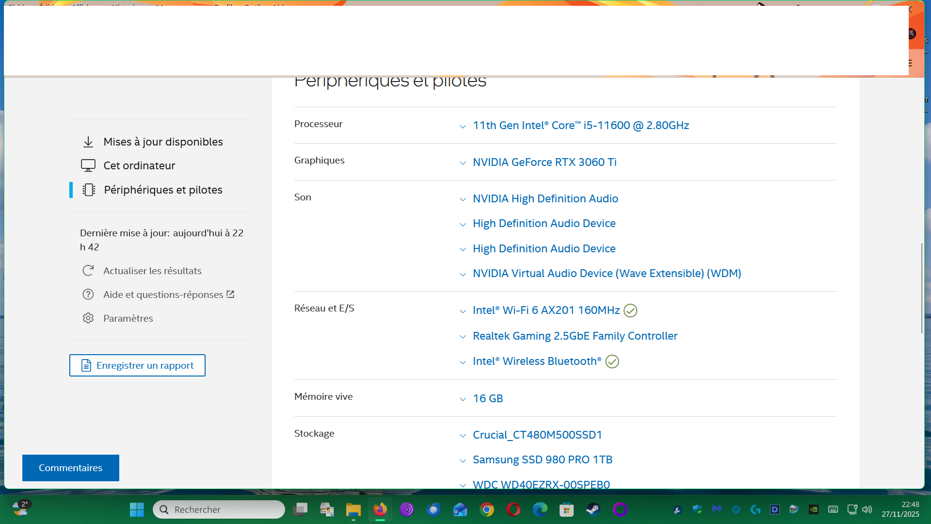Click the green checkmark beside Intel Wireless Bluetooth
The width and height of the screenshot is (931, 524).
(612, 361)
